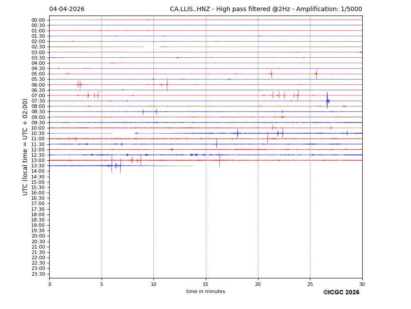Click the 0 minute x-axis tick label

pos(50,284)
